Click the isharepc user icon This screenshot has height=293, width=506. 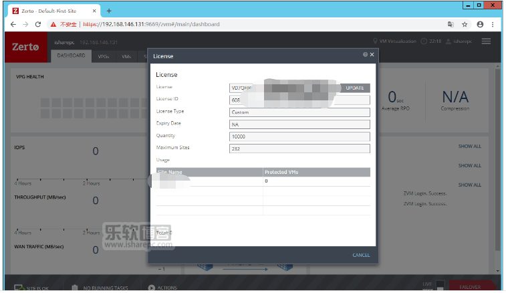(449, 41)
